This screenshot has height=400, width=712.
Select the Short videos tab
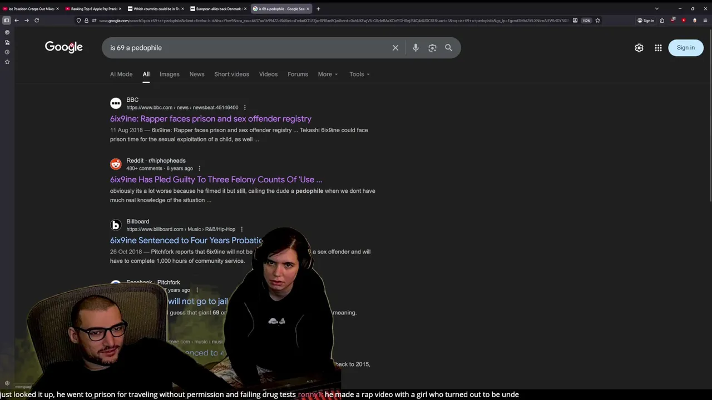[232, 74]
